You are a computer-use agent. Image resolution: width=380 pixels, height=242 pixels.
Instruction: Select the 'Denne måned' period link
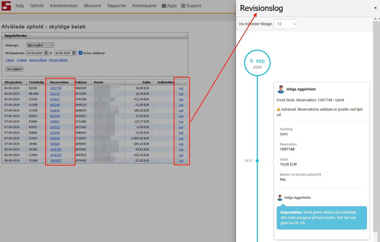click(x=38, y=60)
